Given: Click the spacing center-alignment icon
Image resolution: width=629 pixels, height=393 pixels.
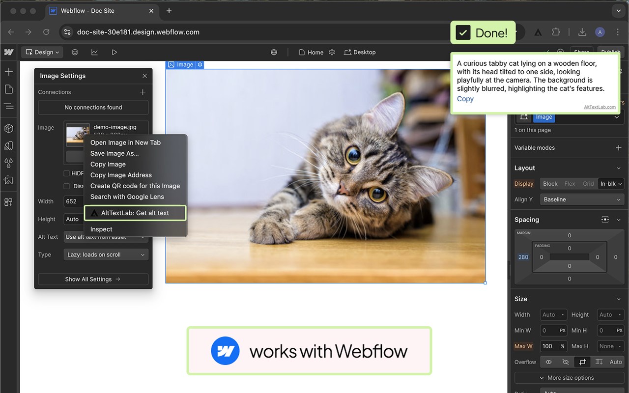Looking at the screenshot, I should (605, 220).
